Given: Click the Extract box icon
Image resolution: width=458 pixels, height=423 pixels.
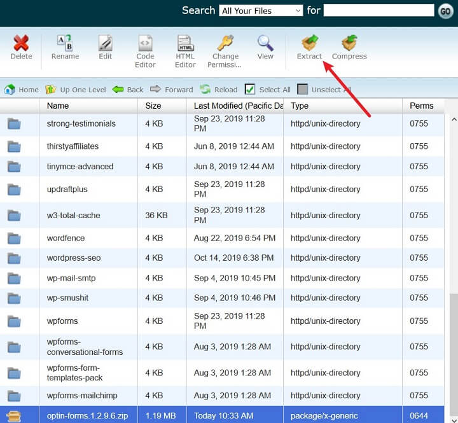Looking at the screenshot, I should (x=310, y=43).
